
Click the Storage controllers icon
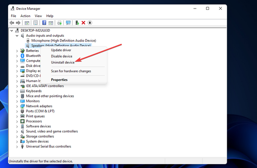tap(22, 136)
